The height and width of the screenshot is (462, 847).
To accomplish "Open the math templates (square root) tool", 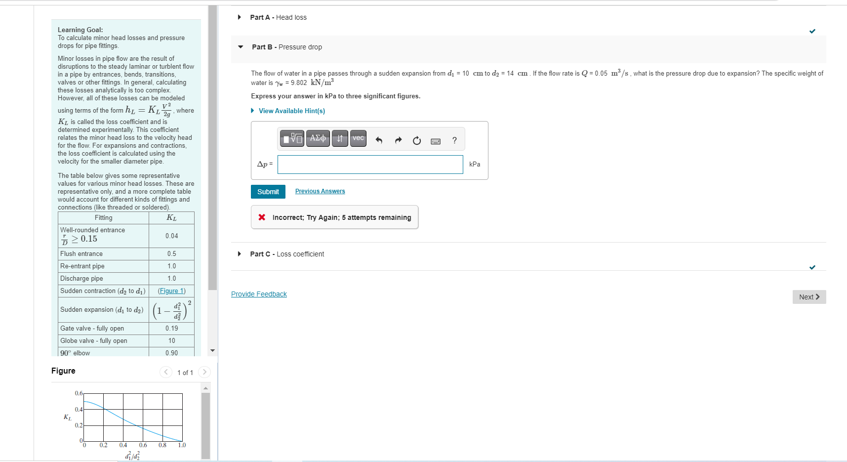I will click(x=292, y=138).
